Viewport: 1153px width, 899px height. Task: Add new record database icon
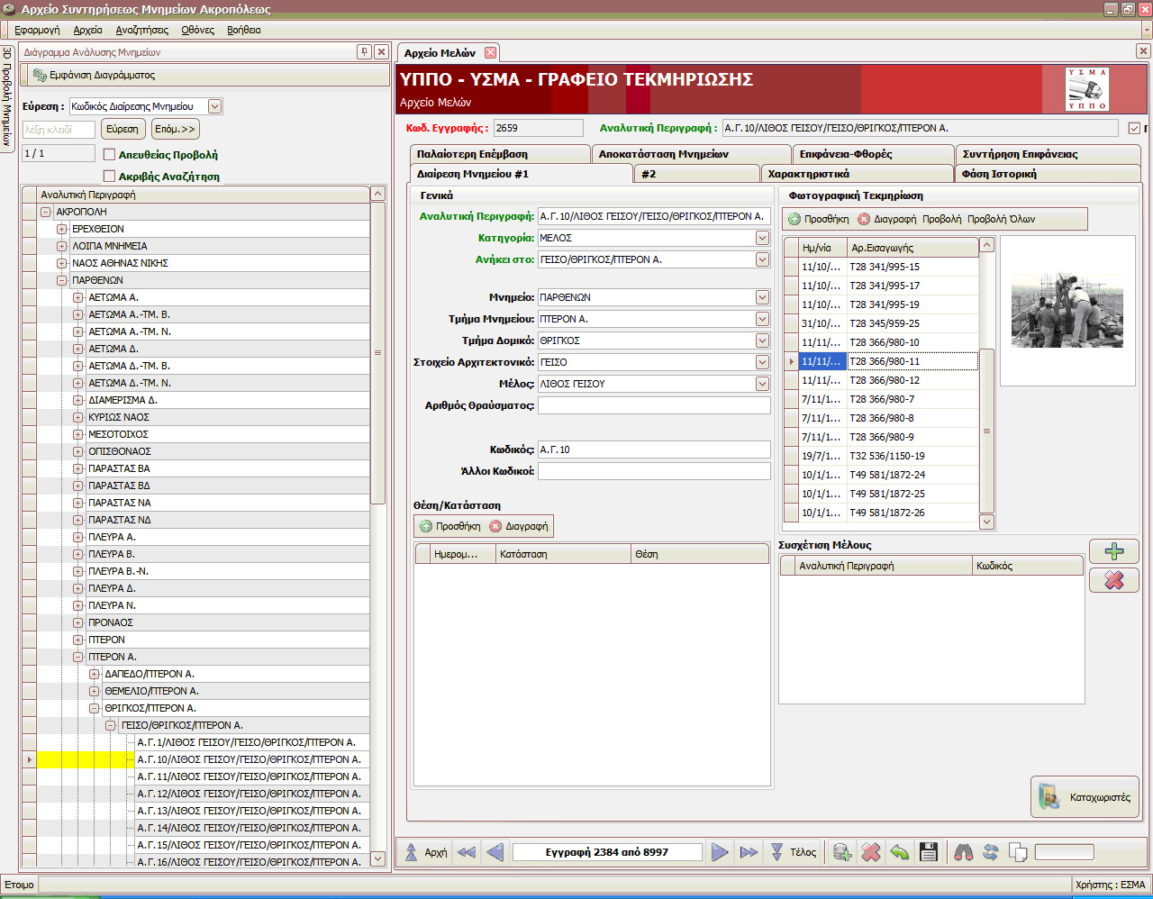[842, 852]
